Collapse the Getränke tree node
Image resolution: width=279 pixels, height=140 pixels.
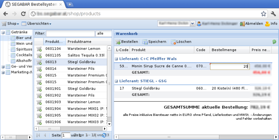coord(3,32)
